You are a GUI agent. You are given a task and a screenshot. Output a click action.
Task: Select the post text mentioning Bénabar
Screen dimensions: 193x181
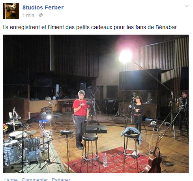(x=90, y=27)
